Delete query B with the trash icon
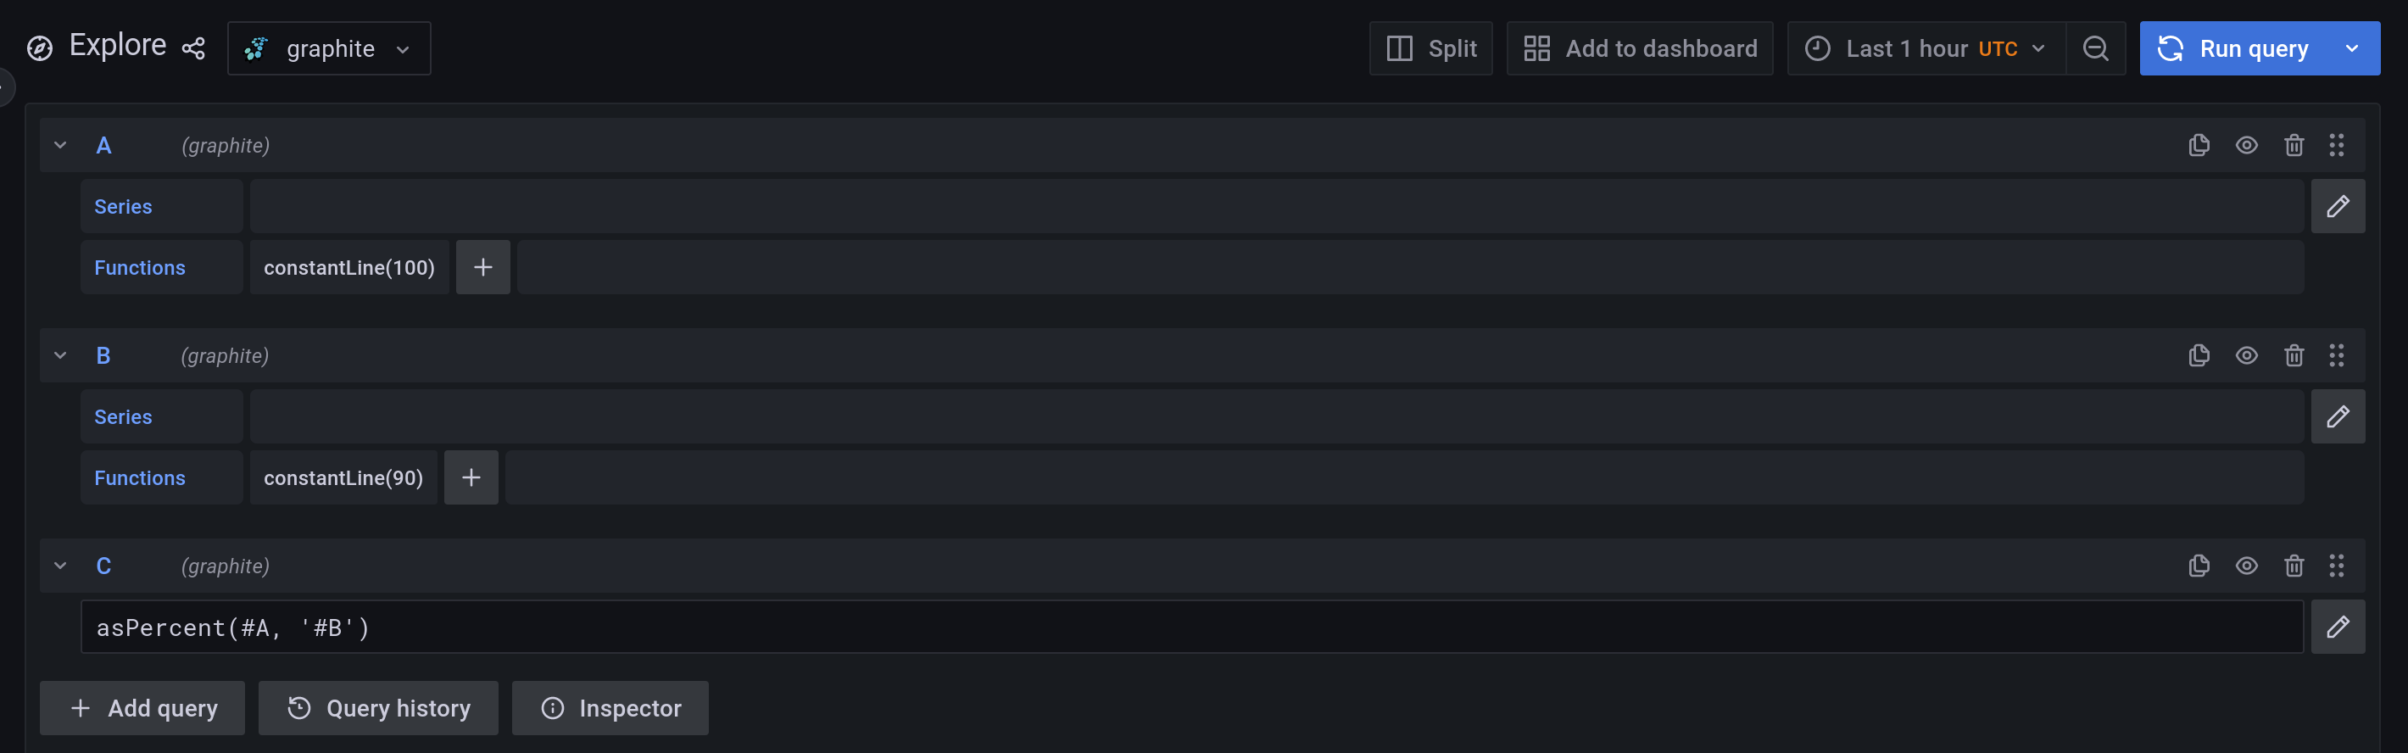2408x753 pixels. (2295, 355)
